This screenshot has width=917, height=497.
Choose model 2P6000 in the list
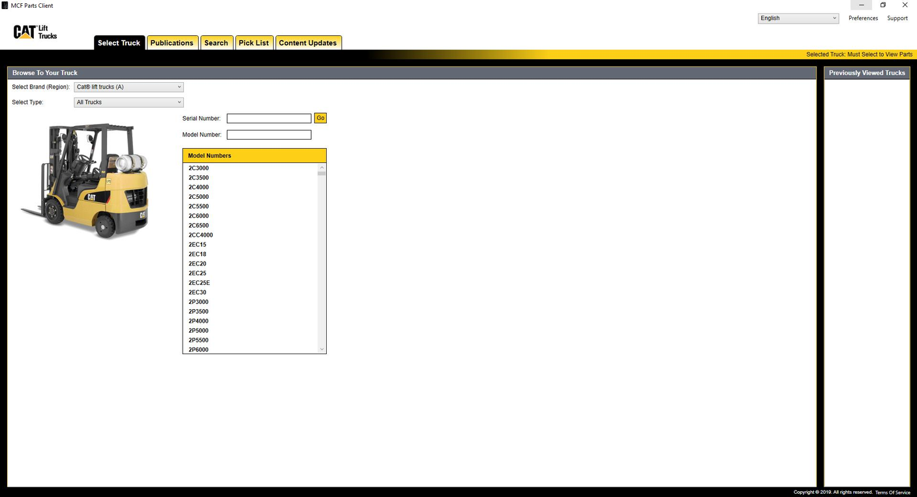(x=198, y=349)
